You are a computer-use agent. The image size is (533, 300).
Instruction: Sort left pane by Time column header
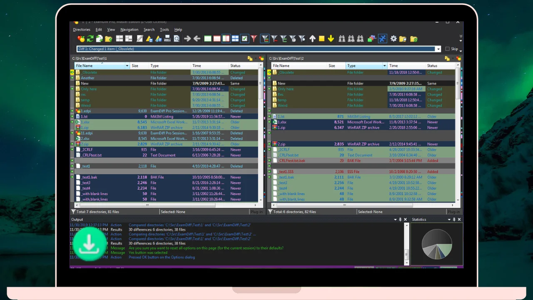tap(209, 66)
